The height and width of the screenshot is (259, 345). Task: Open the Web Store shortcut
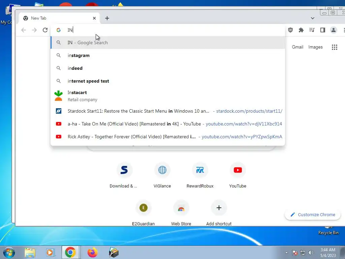[181, 212]
